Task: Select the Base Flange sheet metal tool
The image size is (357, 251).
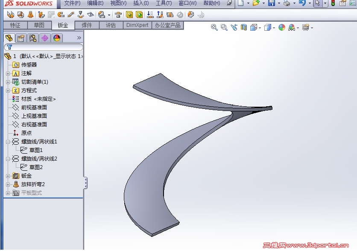Action: (11, 15)
